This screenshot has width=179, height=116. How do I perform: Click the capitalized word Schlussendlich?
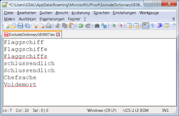click(29, 71)
